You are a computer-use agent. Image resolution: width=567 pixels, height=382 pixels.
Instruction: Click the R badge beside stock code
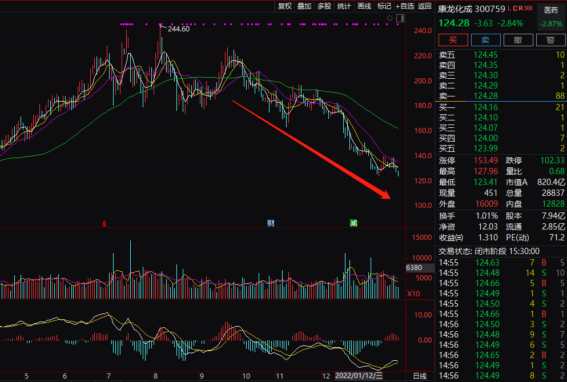click(x=520, y=9)
